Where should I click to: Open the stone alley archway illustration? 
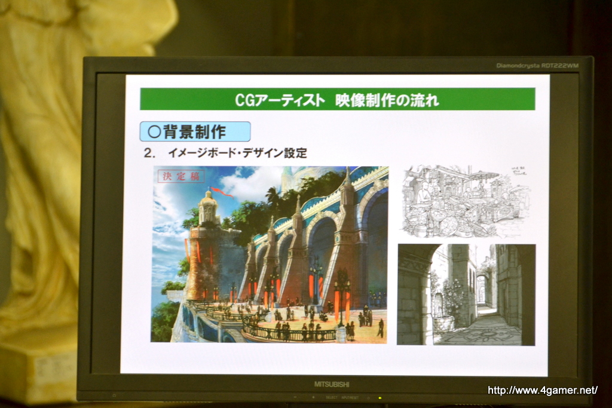click(x=466, y=295)
